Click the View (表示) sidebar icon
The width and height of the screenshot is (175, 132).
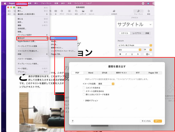(9, 11)
